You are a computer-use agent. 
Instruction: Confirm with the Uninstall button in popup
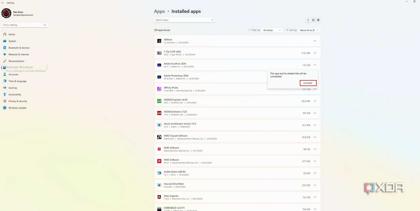(x=308, y=83)
